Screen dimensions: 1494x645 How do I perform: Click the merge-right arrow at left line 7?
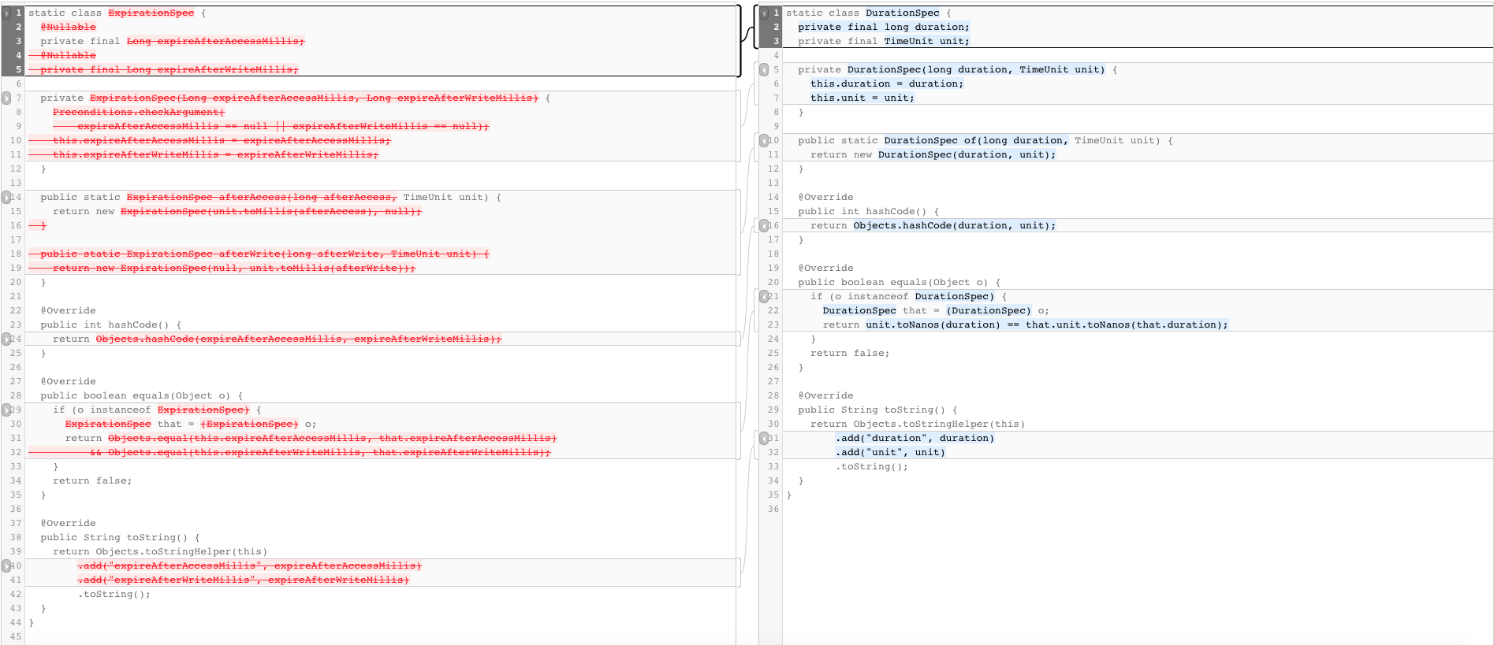[7, 98]
